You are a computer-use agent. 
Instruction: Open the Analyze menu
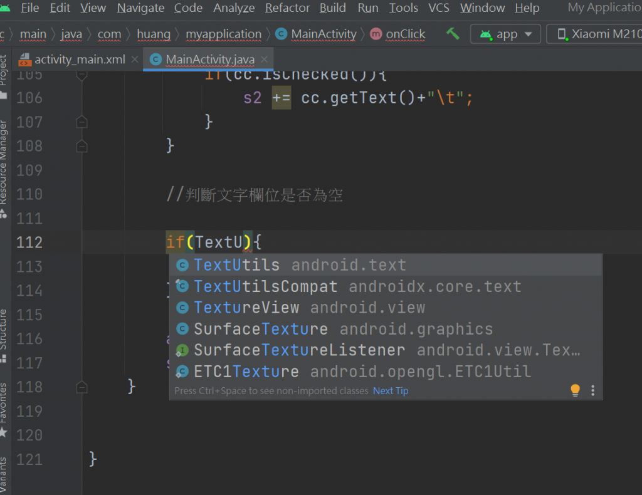[x=234, y=8]
